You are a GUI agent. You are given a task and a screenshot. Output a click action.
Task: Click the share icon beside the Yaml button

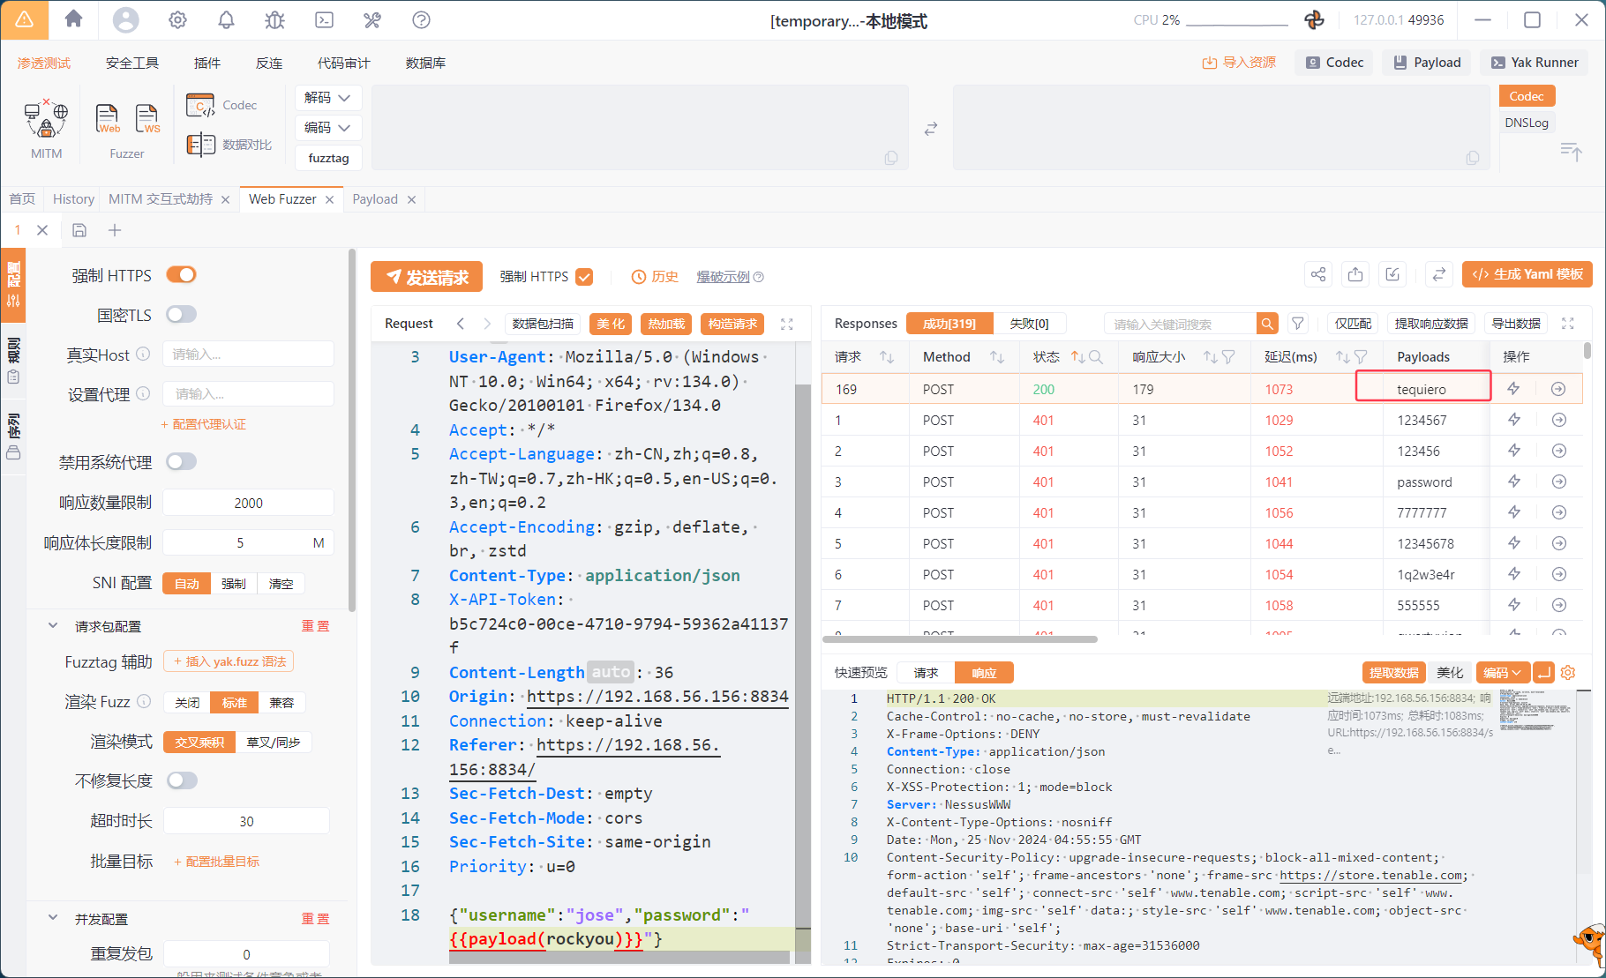(x=1317, y=274)
